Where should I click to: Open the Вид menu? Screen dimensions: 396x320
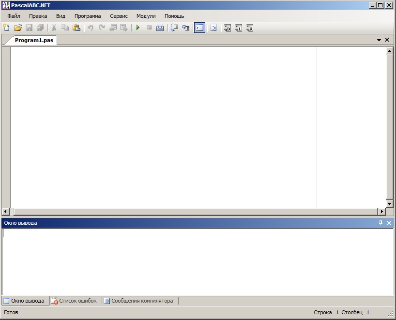click(x=61, y=16)
